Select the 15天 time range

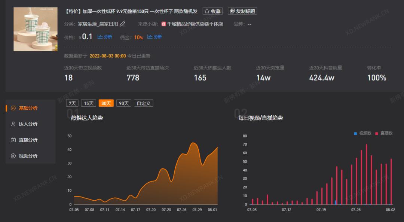[x=89, y=103]
